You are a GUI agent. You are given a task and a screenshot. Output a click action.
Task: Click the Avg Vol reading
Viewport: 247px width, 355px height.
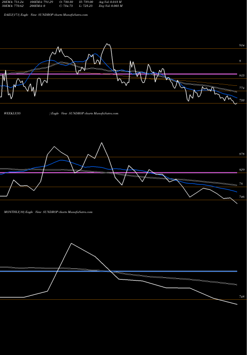tap(110, 2)
